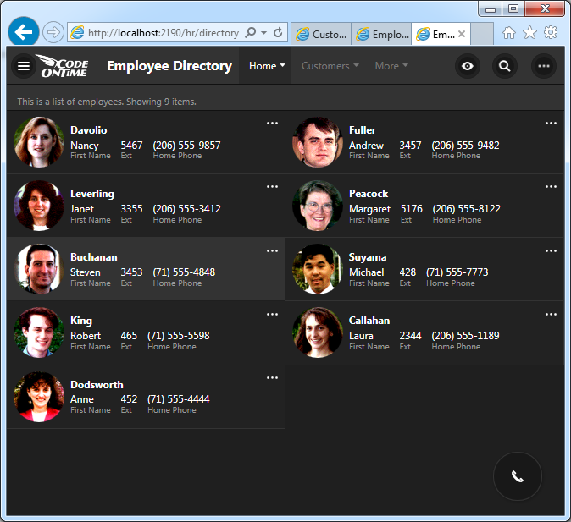Screen dimensions: 571x522
Task: Open Davolio card ellipsis menu
Action: pos(272,123)
